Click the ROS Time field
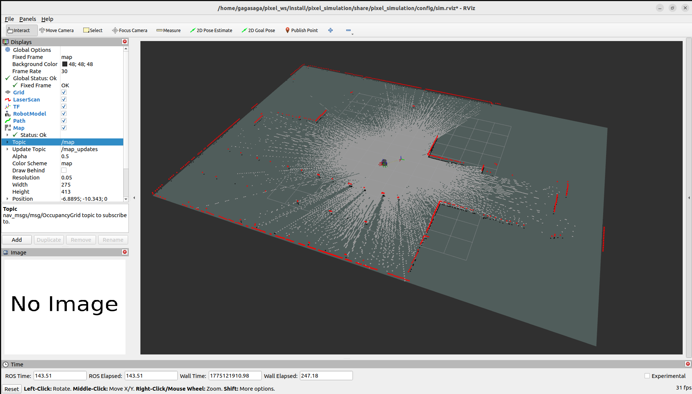This screenshot has width=692, height=394. (x=60, y=376)
